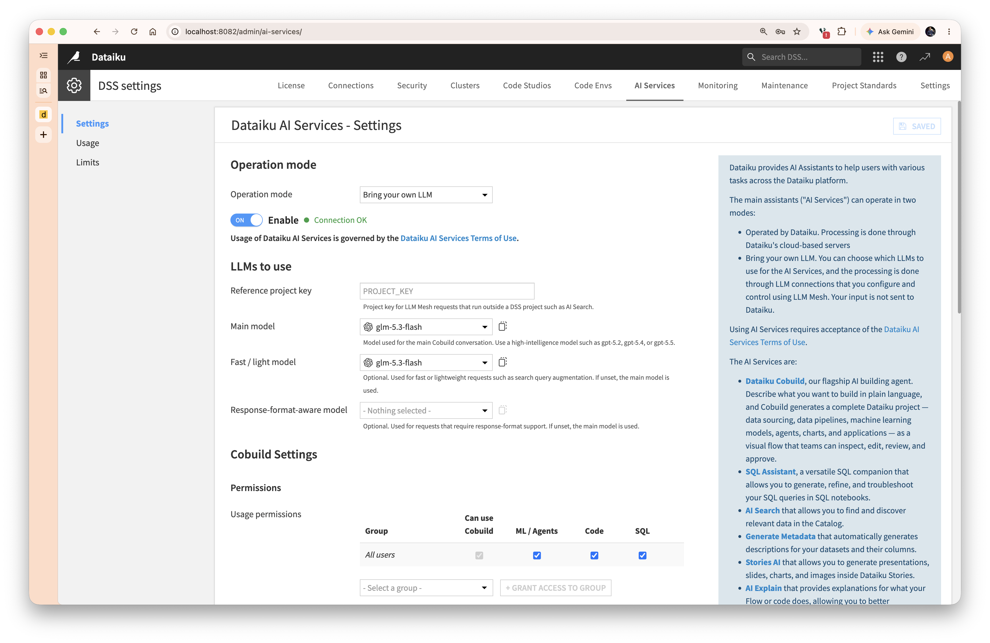Open the applications grid menu
Screen dimensions: 990x643
coord(878,57)
